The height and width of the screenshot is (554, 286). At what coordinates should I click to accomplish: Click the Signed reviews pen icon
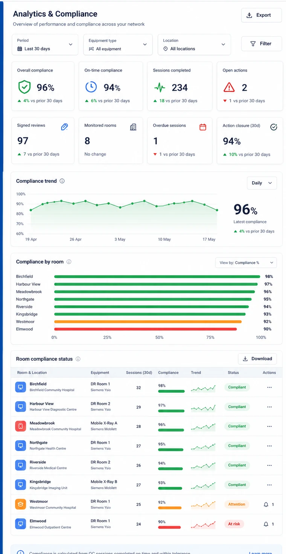coord(64,127)
